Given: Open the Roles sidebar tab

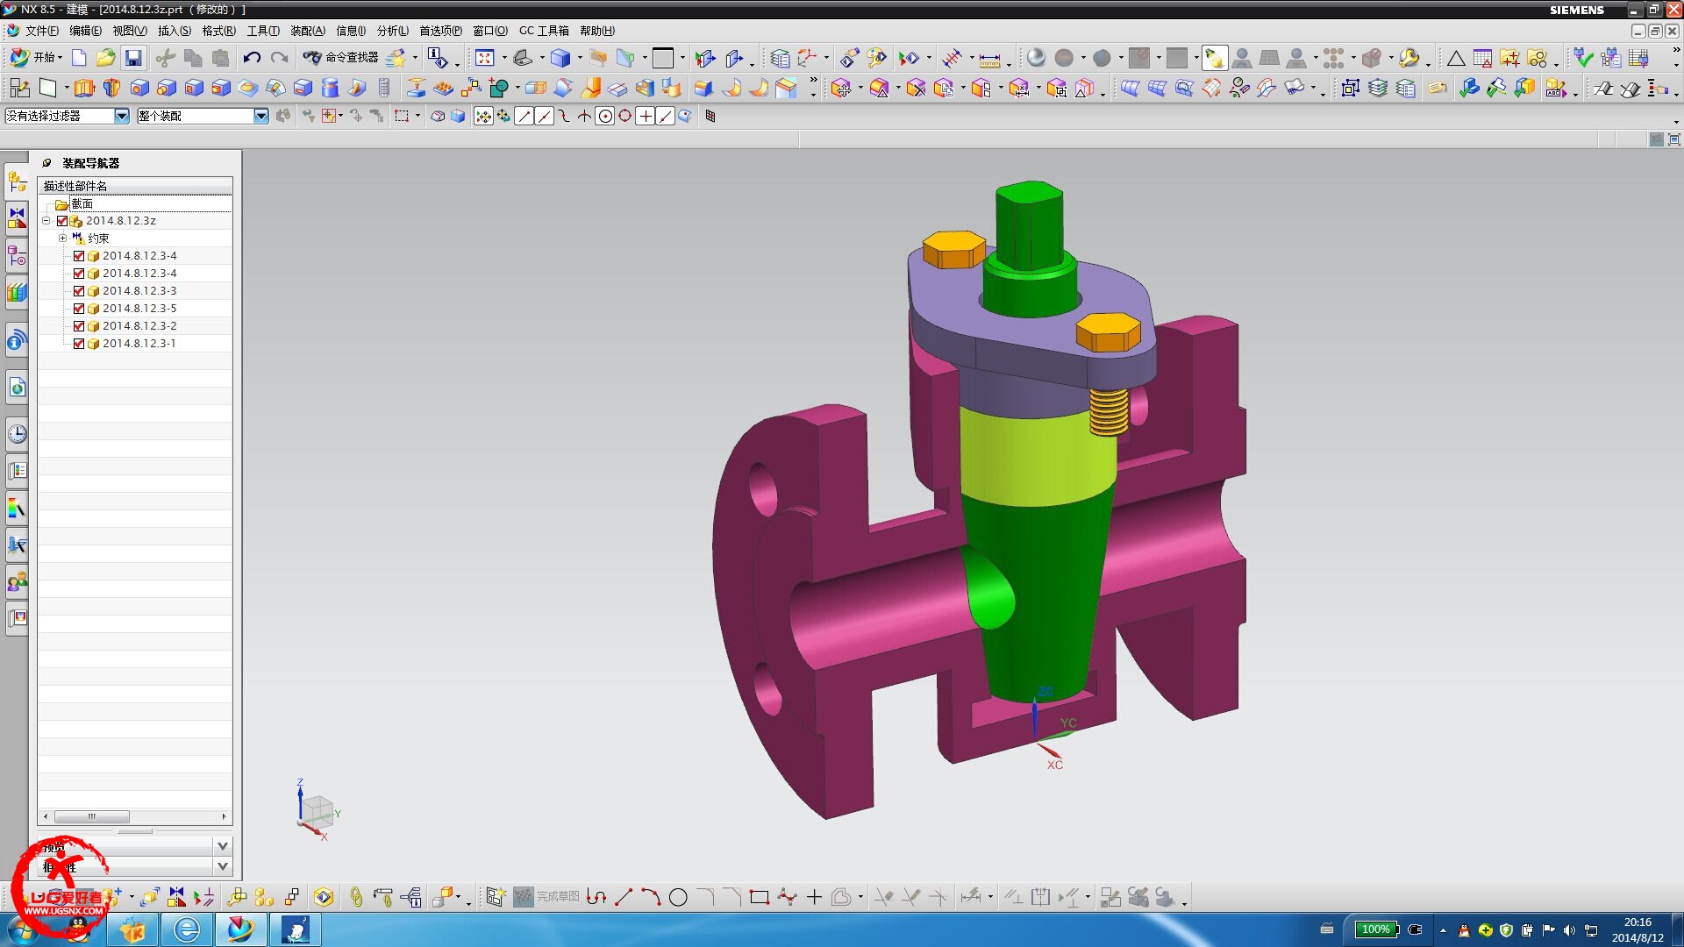Looking at the screenshot, I should (x=17, y=581).
